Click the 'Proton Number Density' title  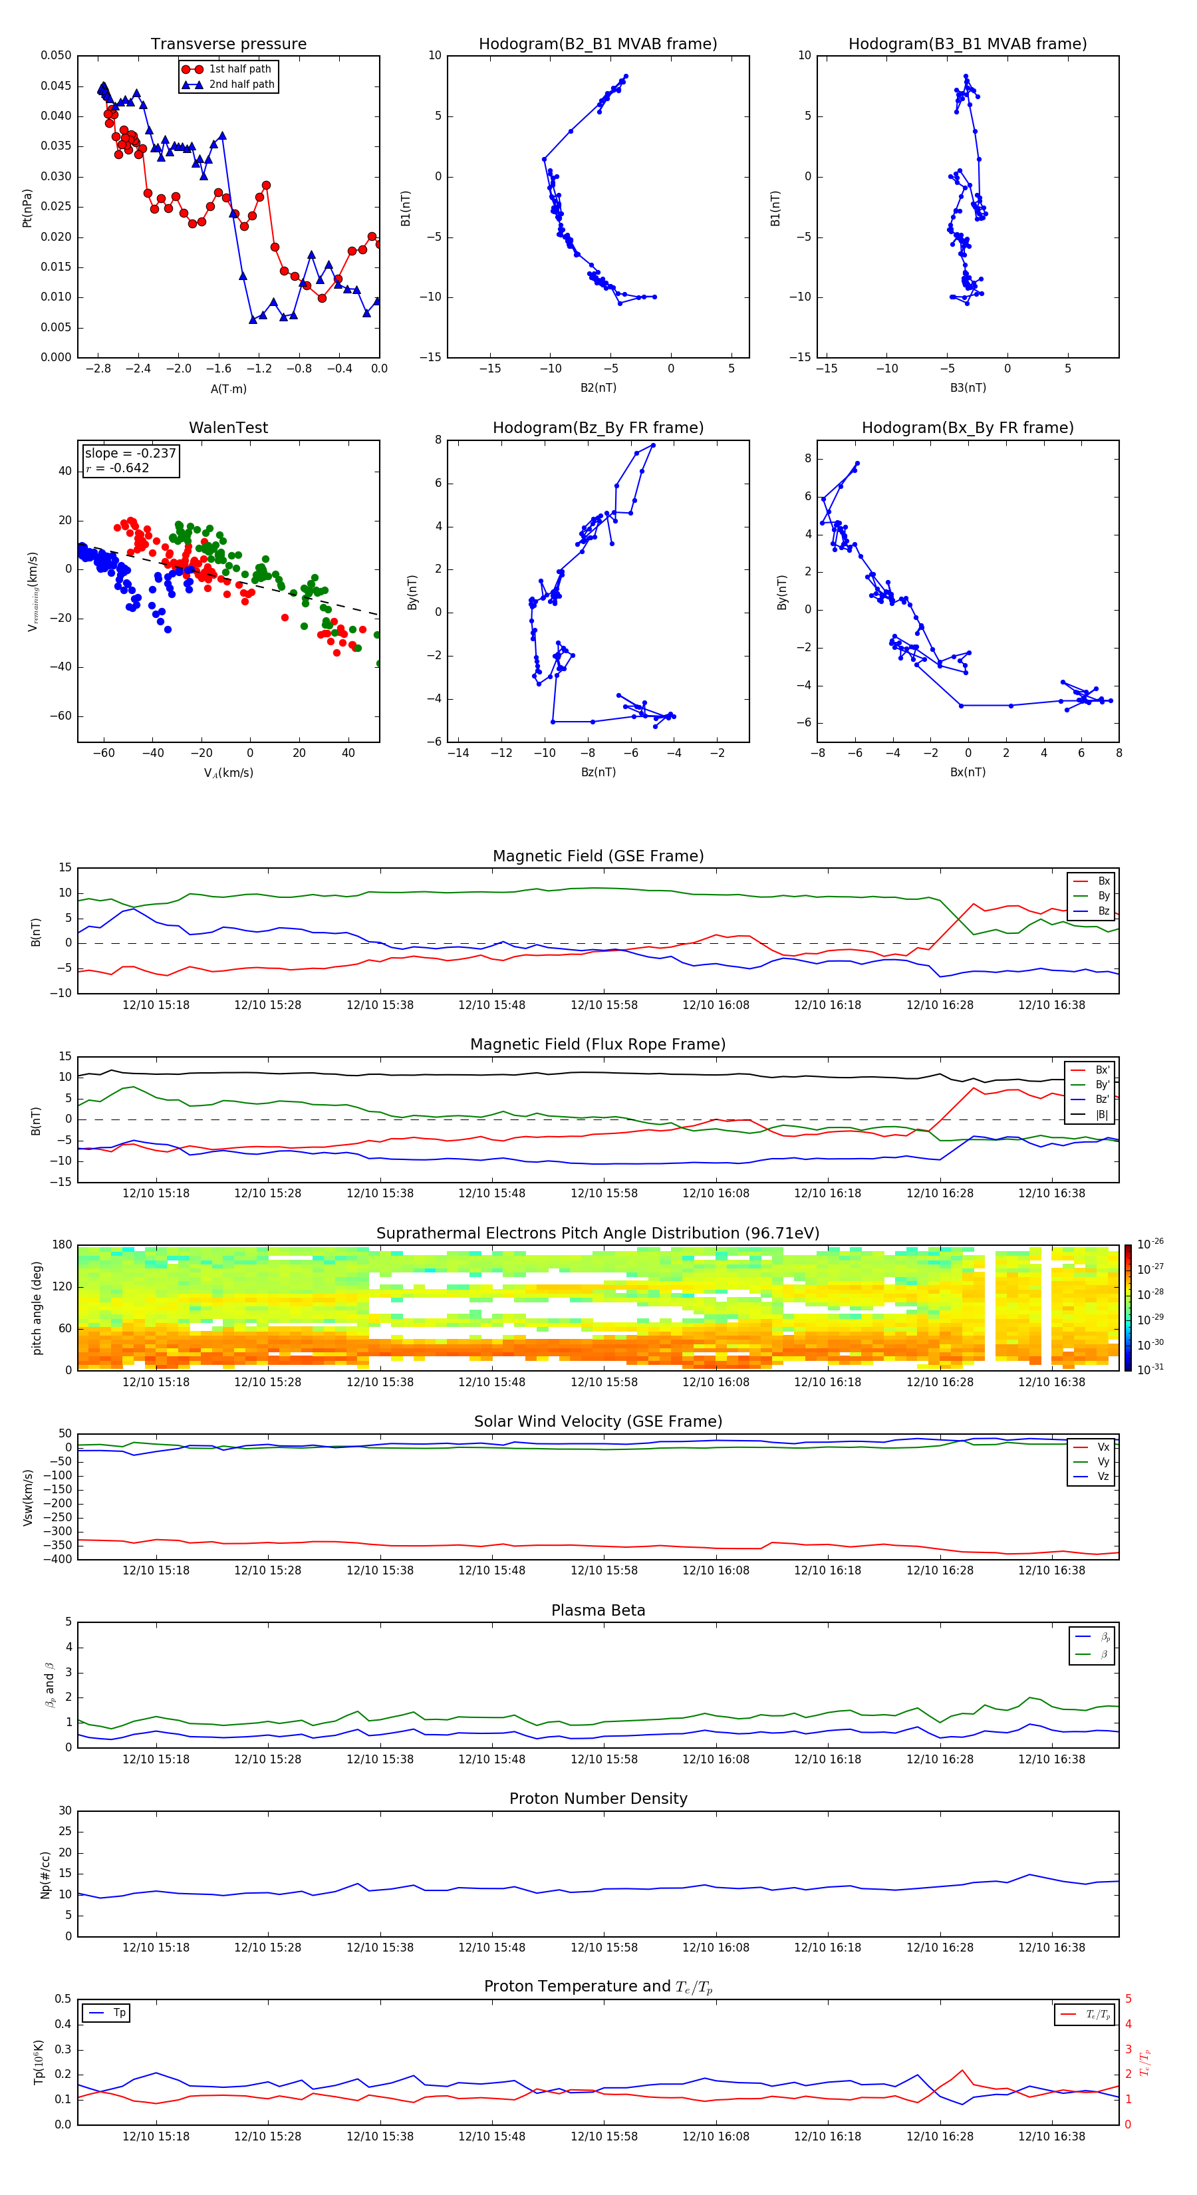click(x=598, y=1799)
